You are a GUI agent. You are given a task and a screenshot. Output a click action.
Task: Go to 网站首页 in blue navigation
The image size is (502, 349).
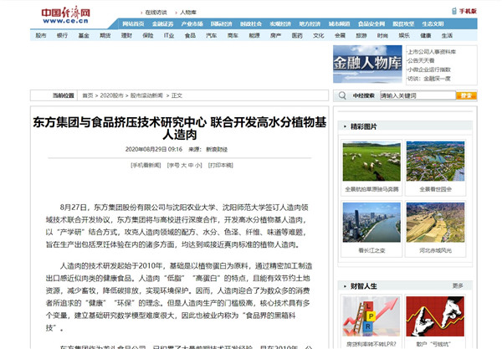click(133, 24)
